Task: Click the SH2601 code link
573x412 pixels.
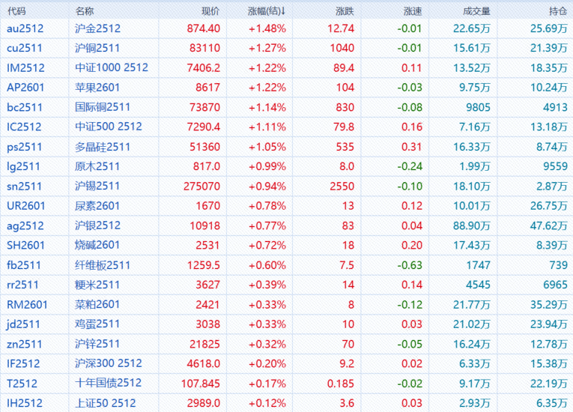Action: pos(25,244)
